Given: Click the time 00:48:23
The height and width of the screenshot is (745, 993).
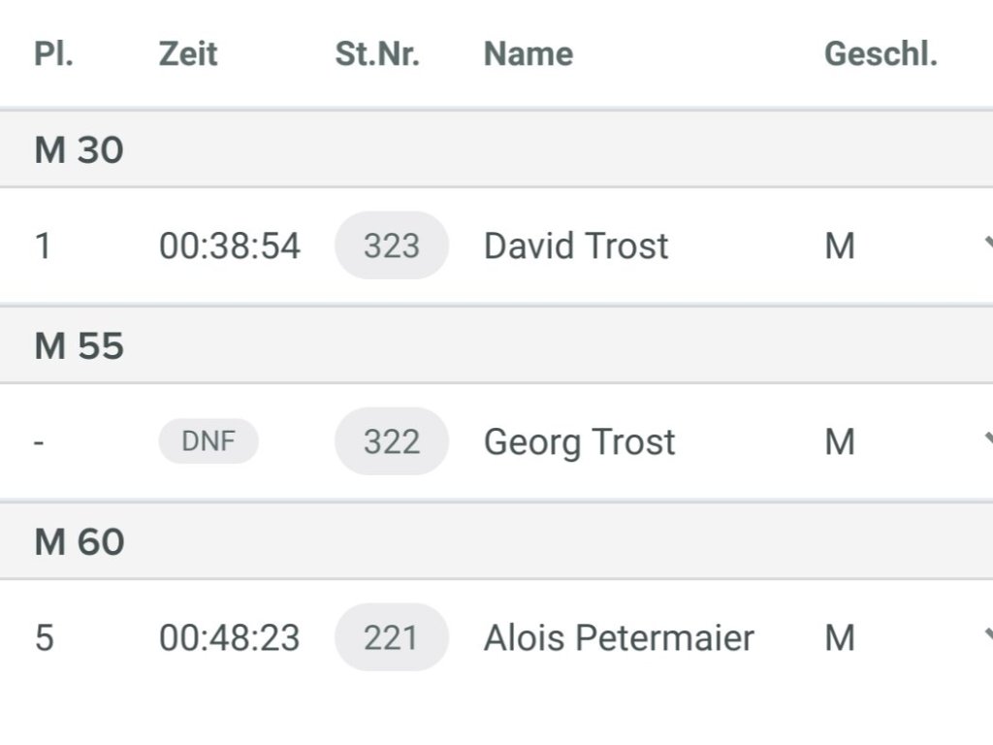Looking at the screenshot, I should [230, 637].
